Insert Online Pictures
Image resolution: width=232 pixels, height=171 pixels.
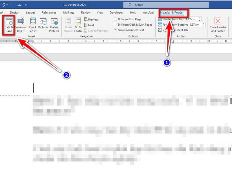pos(54,25)
